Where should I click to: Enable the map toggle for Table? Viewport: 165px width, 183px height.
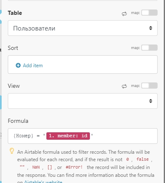pos(149,13)
